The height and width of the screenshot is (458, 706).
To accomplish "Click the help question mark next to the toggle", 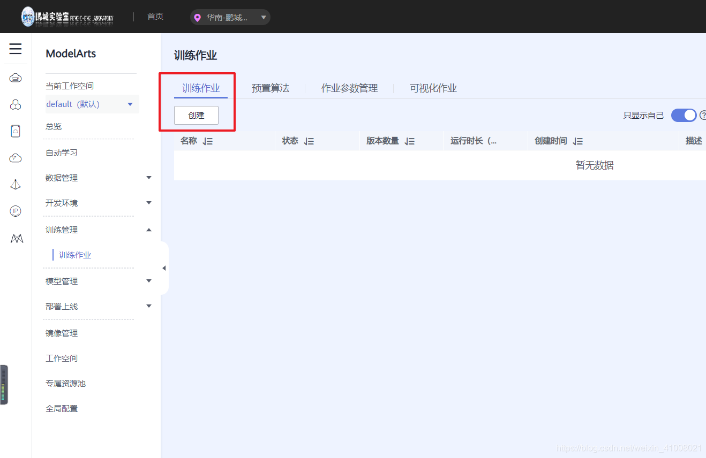I will [703, 115].
